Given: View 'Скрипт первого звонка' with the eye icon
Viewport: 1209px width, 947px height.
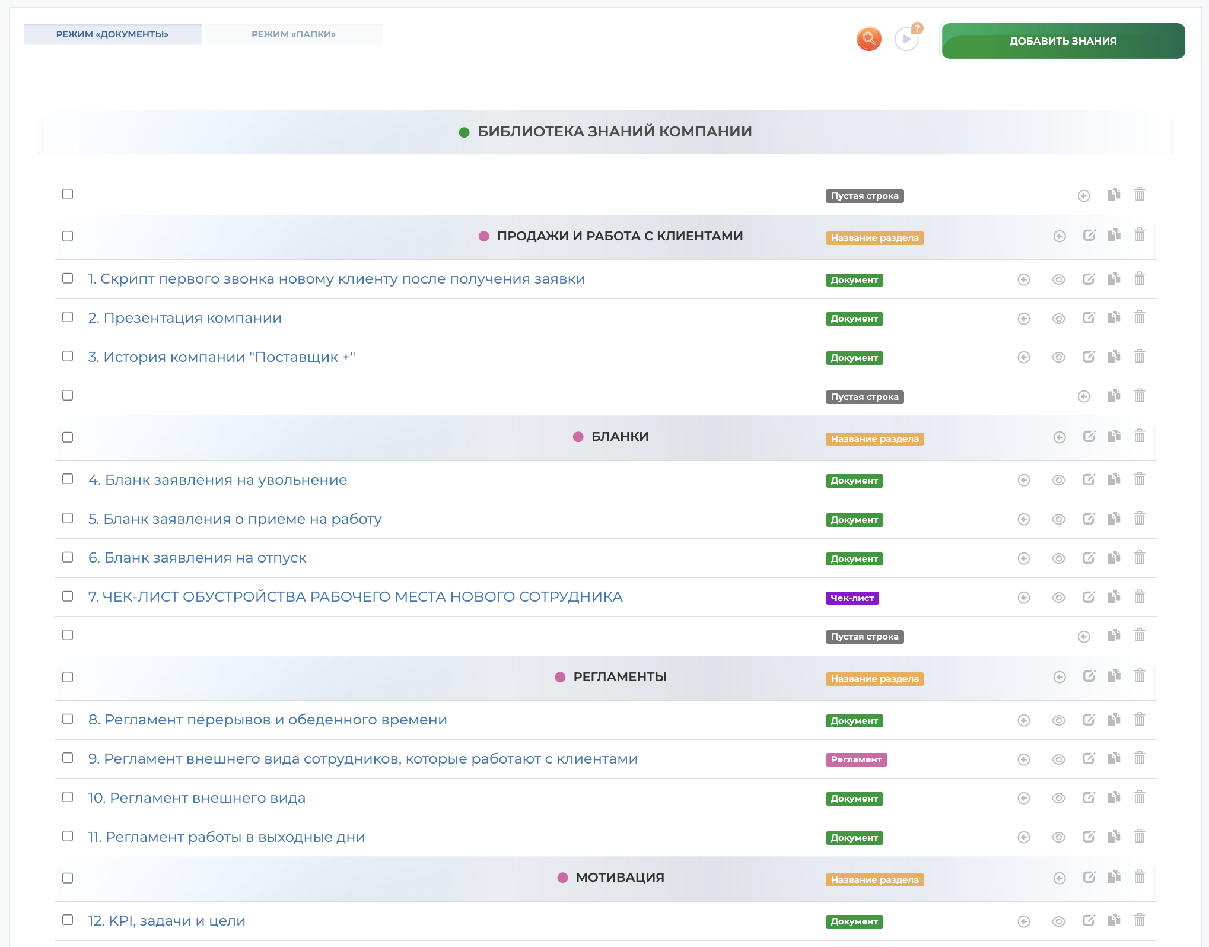Looking at the screenshot, I should click(1058, 279).
